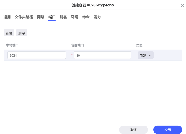Open the 能力 tab

[97, 17]
